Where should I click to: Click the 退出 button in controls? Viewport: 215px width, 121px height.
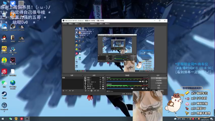pos(159,88)
